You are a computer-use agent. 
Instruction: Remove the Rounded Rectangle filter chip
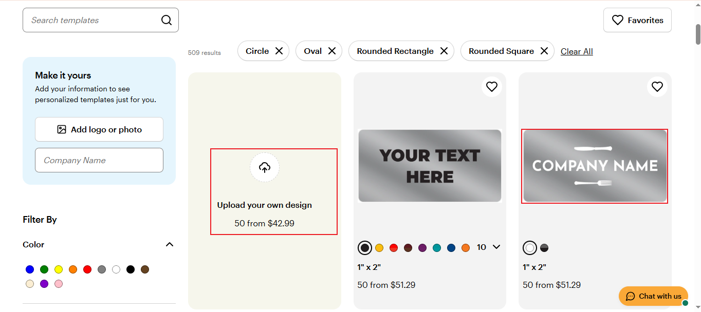444,51
